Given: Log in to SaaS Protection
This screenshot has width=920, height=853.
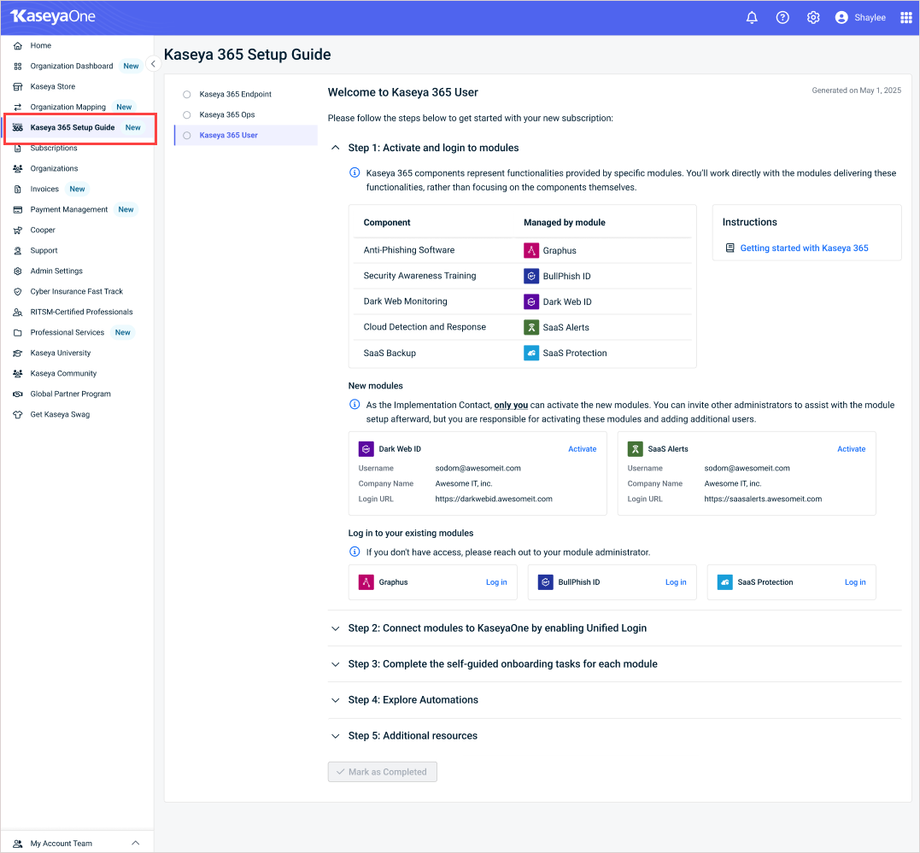Looking at the screenshot, I should 855,582.
